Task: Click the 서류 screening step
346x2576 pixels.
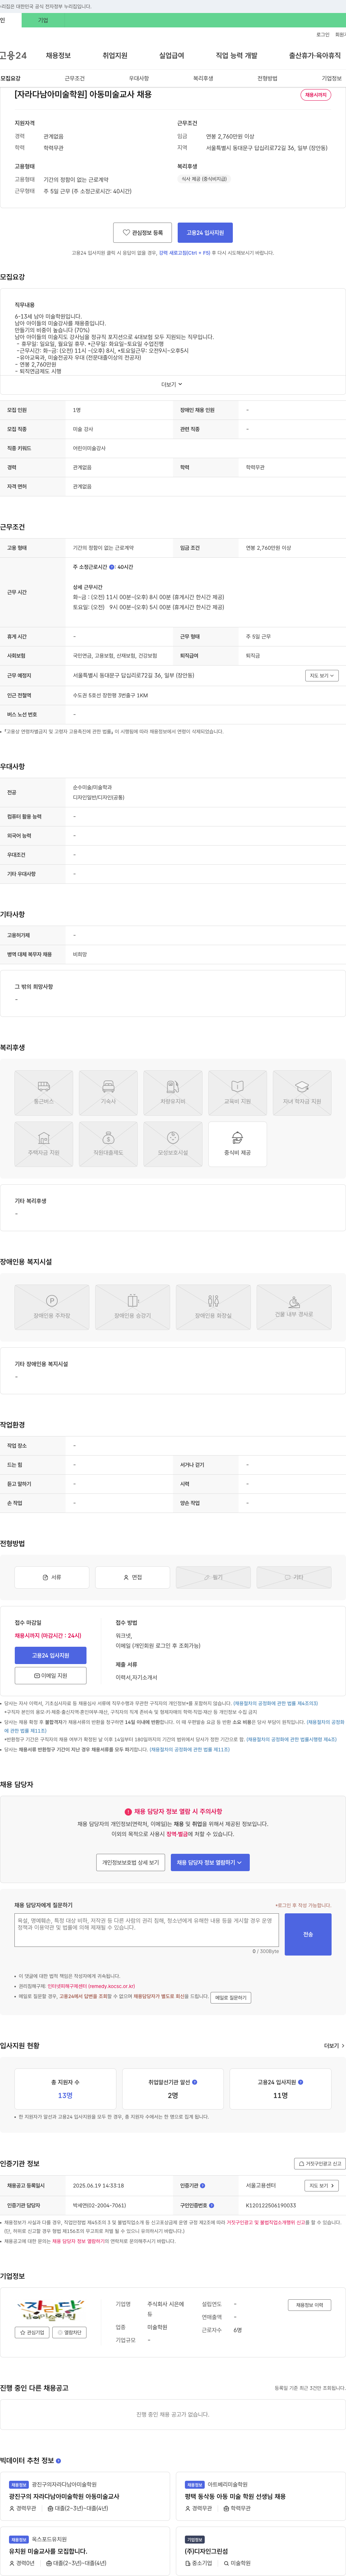Action: [x=52, y=1577]
